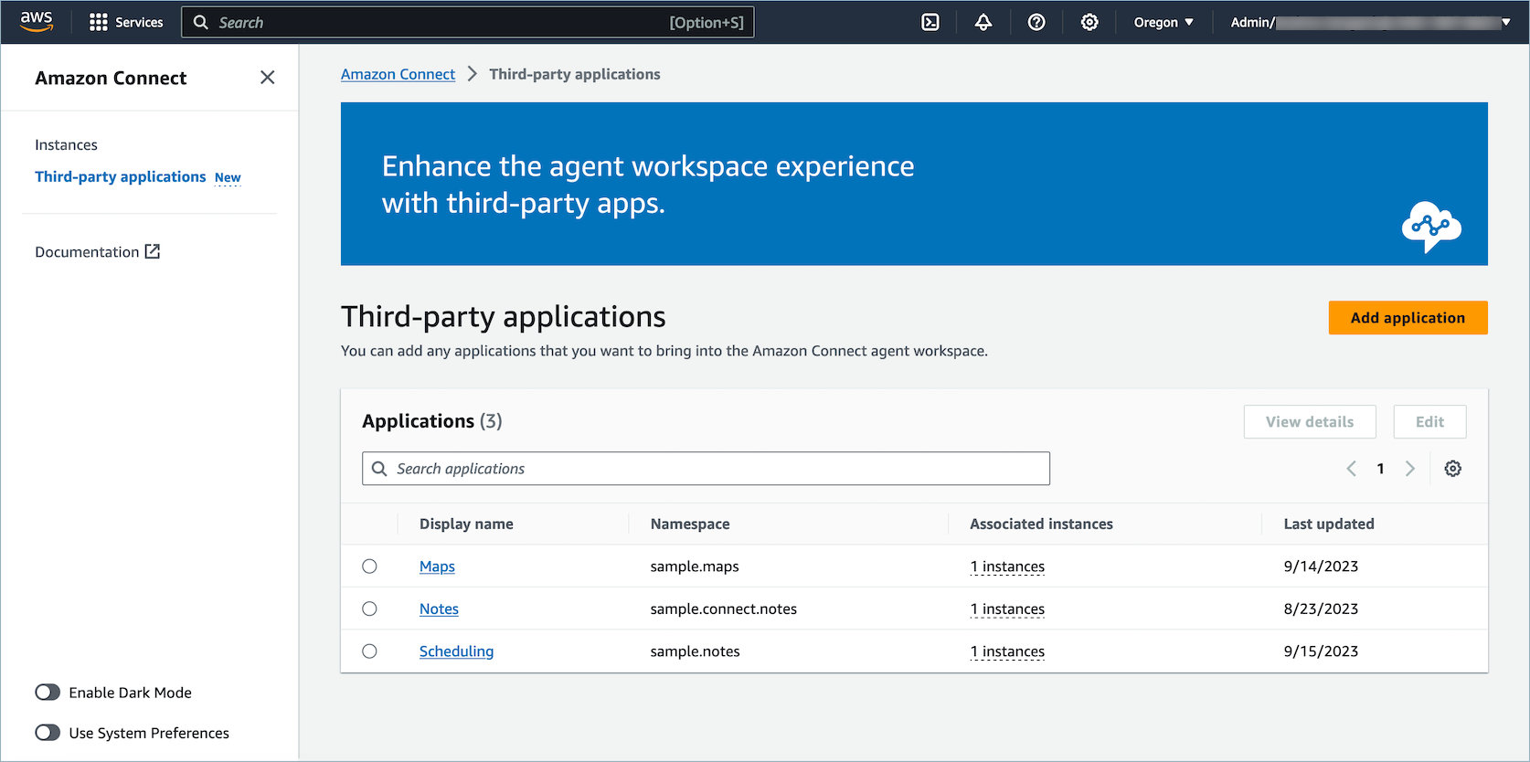Screen dimensions: 1530x762
Task: Click the sample.maps namespace cell
Action: pos(695,566)
